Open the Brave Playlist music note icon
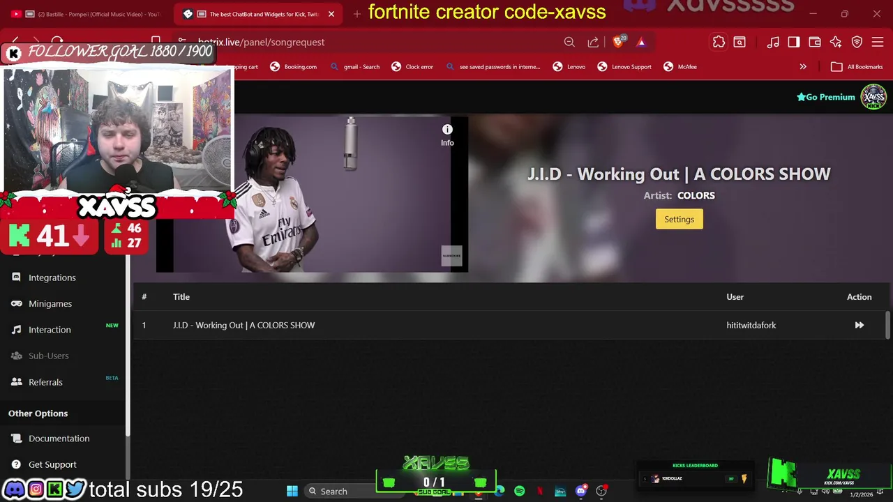 pyautogui.click(x=773, y=42)
